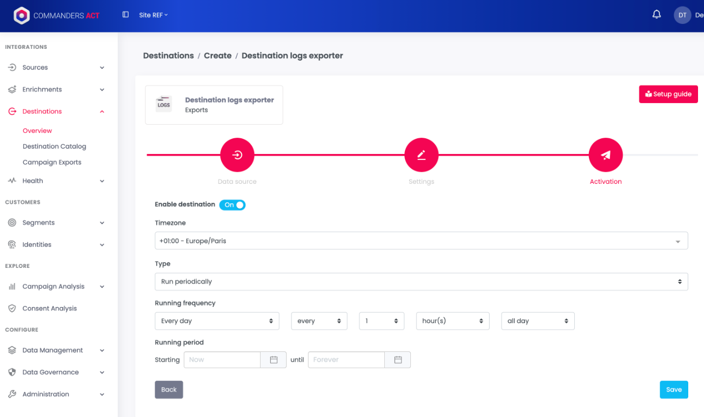Screen dimensions: 704x417
Task: Open the Setup guide
Action: 668,94
